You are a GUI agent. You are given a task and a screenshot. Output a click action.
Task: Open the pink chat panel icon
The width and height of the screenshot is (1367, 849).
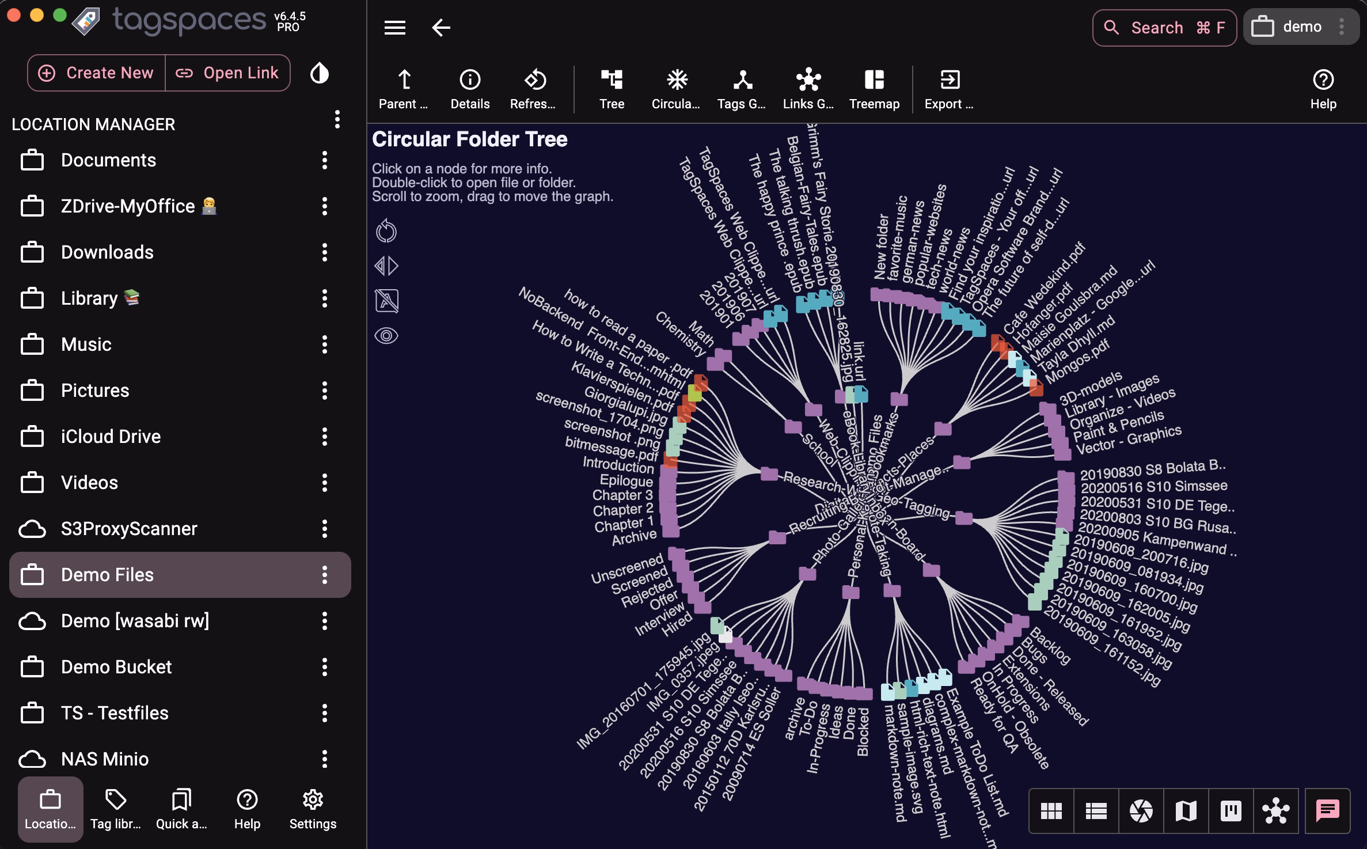coord(1327,810)
